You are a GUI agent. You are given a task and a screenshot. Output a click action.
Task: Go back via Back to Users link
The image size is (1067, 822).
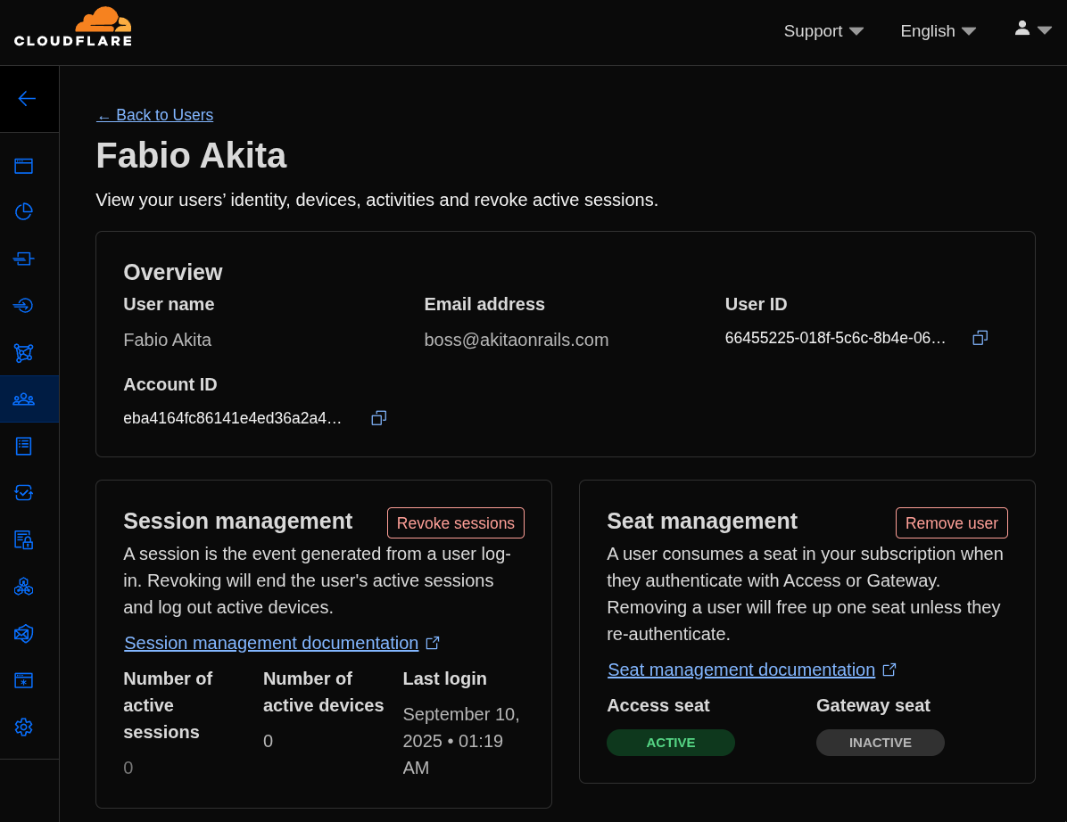click(x=154, y=115)
